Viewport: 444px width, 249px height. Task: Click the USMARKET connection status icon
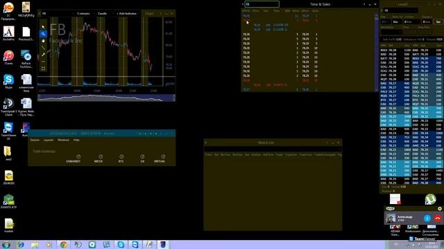pyautogui.click(x=78, y=156)
